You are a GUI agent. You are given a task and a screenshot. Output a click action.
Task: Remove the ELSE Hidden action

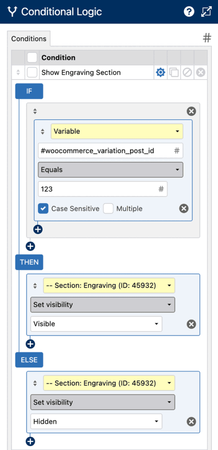[x=191, y=421]
